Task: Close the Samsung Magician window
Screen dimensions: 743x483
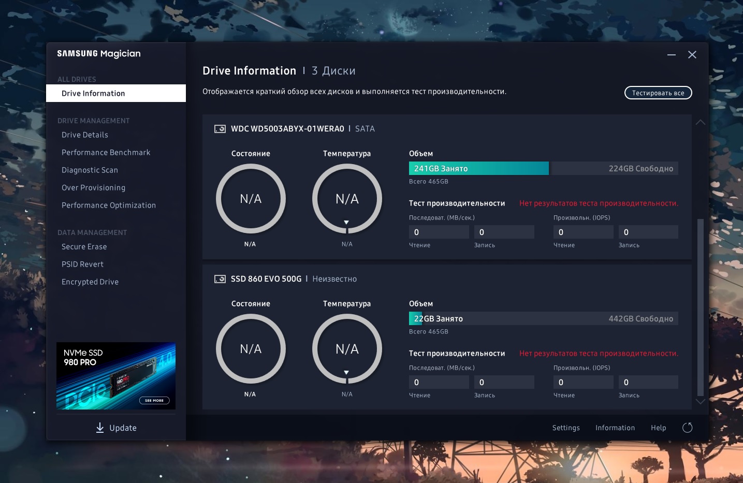Action: pos(692,55)
